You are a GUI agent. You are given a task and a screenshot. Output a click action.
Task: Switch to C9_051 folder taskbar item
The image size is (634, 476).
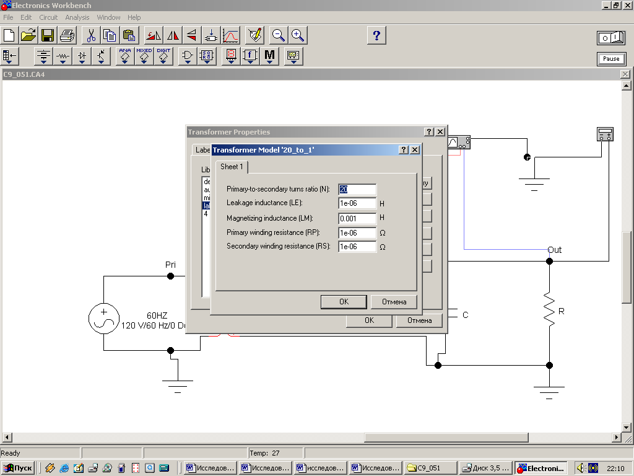click(x=431, y=468)
